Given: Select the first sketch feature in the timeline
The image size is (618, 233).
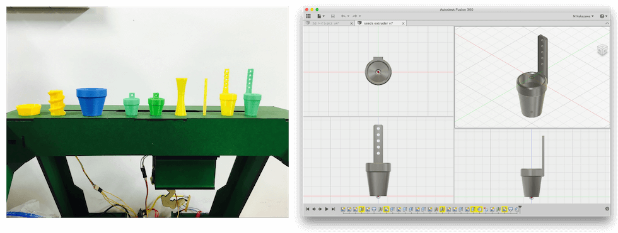Looking at the screenshot, I should pyautogui.click(x=343, y=210).
